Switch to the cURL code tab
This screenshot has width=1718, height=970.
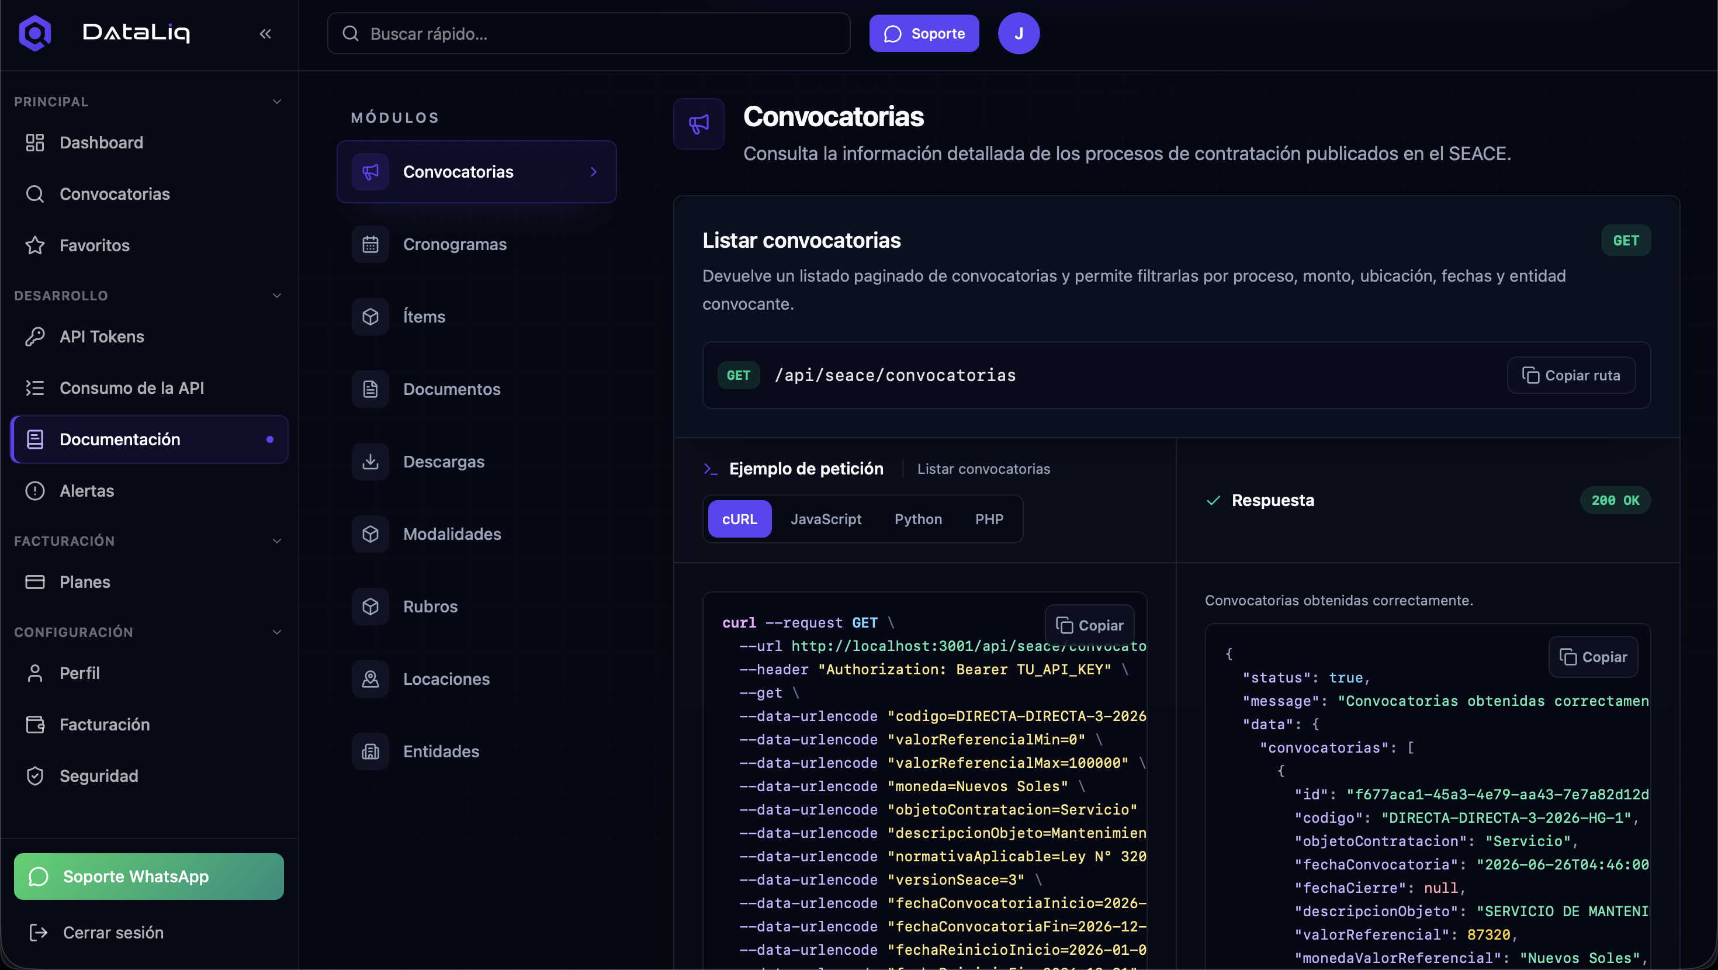click(740, 518)
